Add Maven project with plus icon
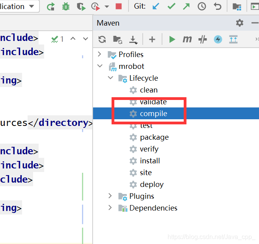Image resolution: width=259 pixels, height=244 pixels. 152,39
